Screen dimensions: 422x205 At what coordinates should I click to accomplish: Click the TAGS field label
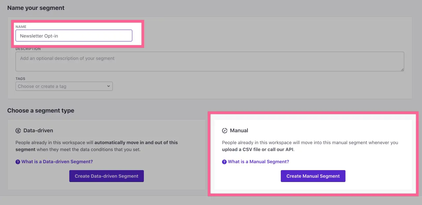(20, 79)
